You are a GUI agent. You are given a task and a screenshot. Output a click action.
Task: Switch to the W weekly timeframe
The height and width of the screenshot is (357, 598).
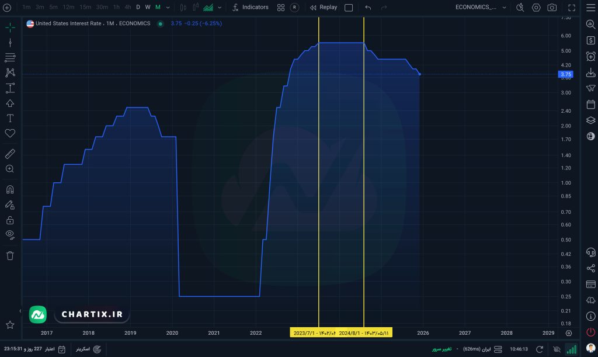coord(148,8)
